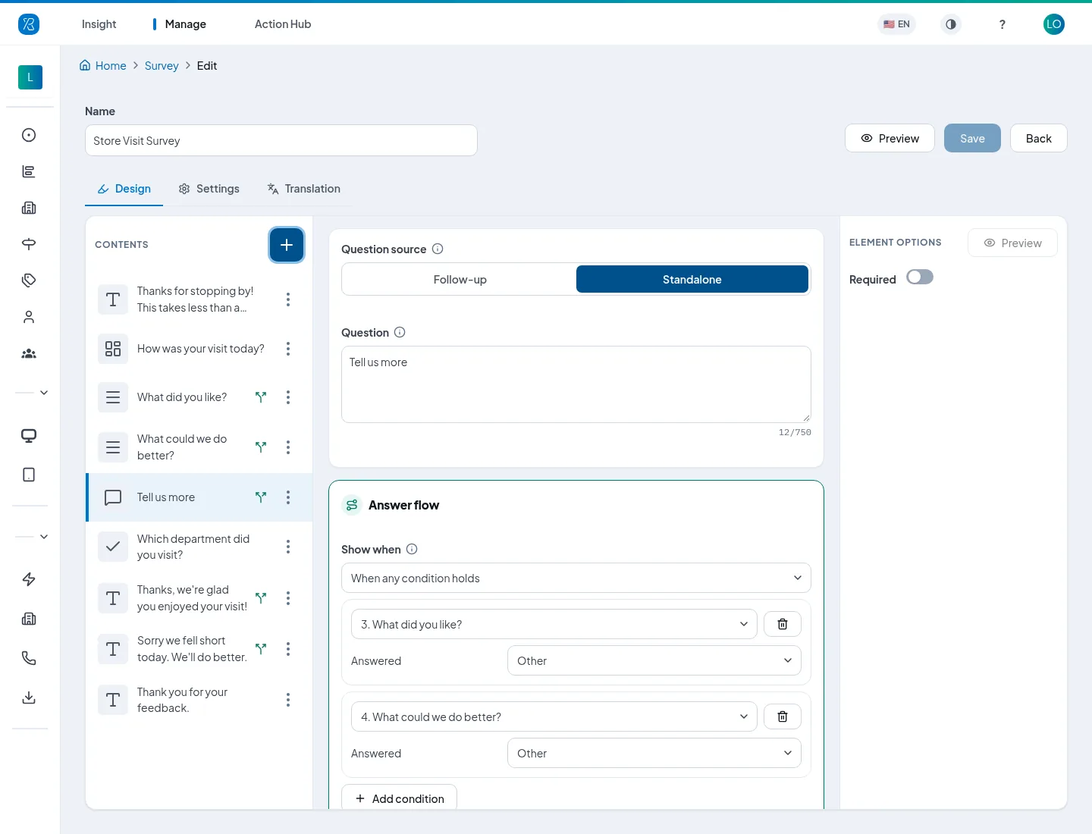Image resolution: width=1092 pixels, height=834 pixels.
Task: Open options menu for 'What did you like?'
Action: pyautogui.click(x=288, y=397)
